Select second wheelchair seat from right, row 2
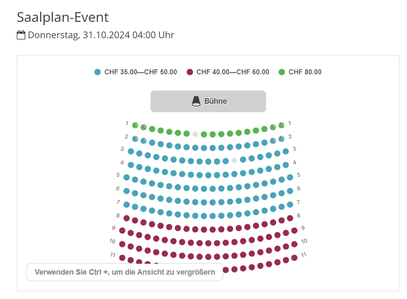Viewport: 407px width, 299px height. click(273, 141)
